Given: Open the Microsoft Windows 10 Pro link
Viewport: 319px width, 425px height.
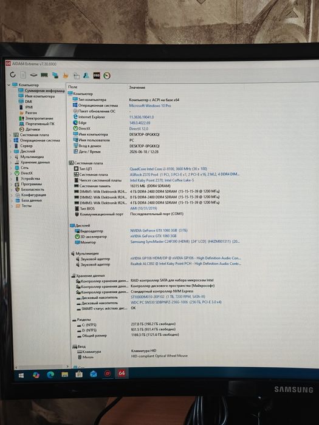Looking at the screenshot, I should click(x=150, y=106).
